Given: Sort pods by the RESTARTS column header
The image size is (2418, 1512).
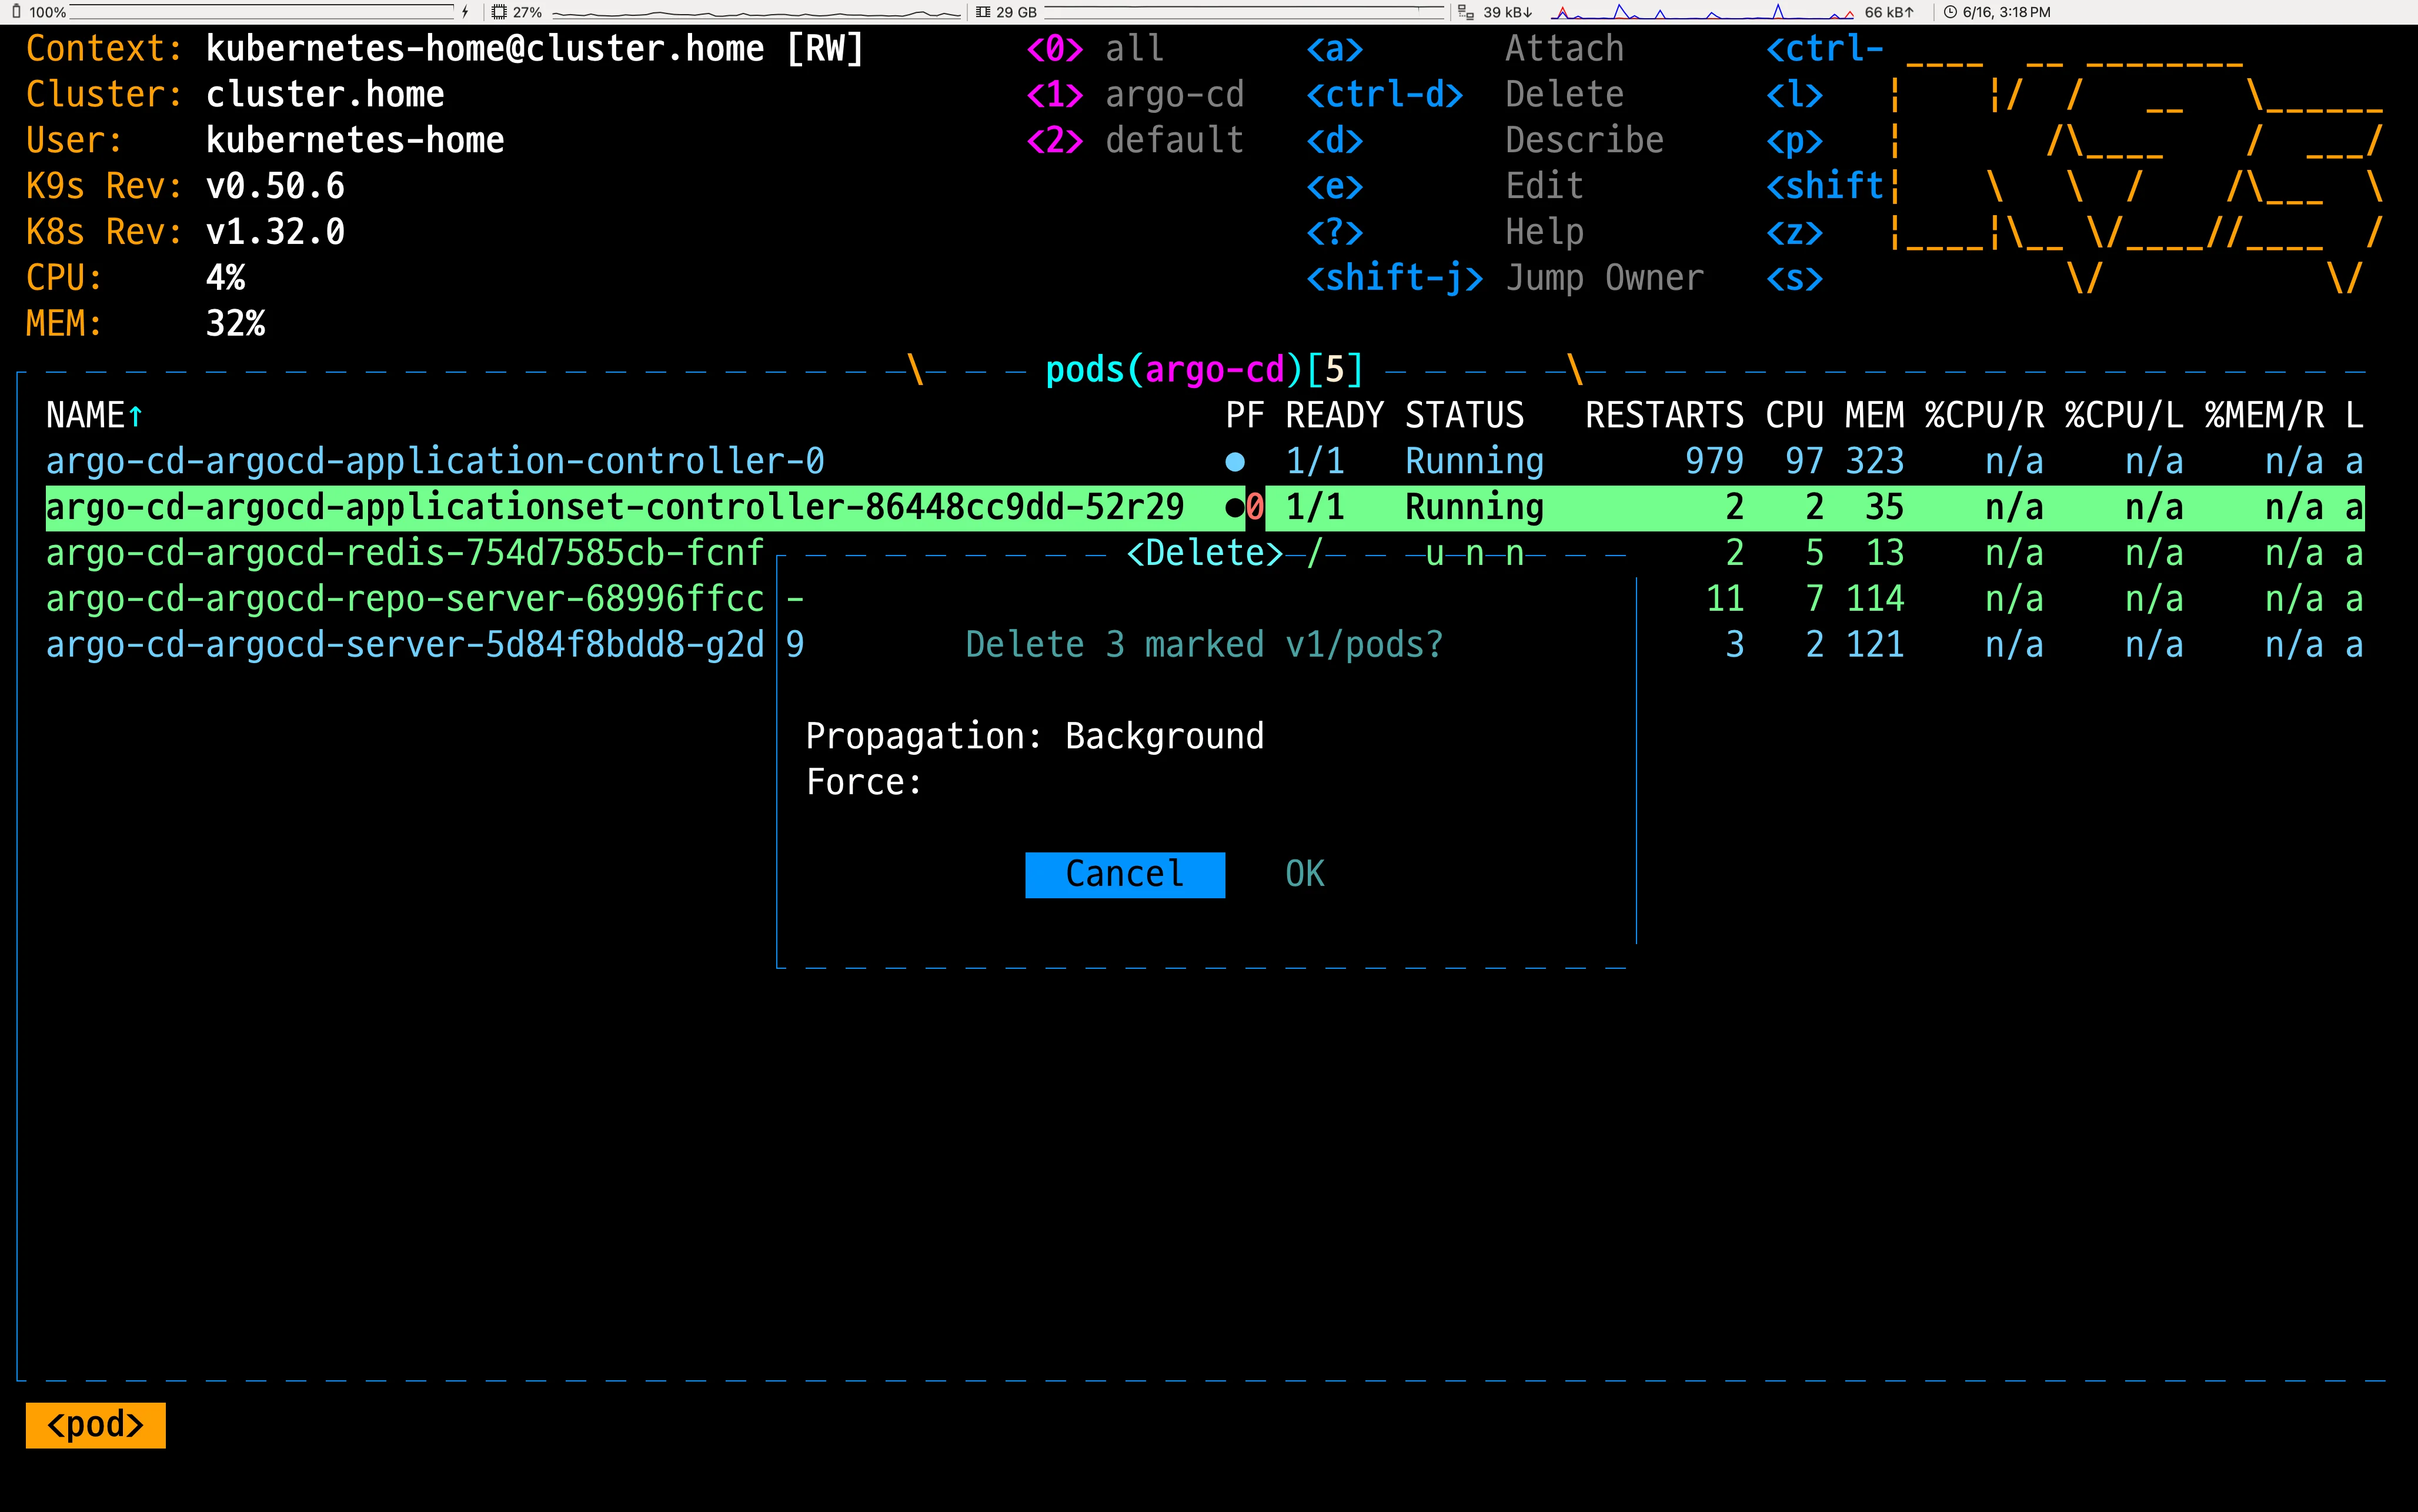Looking at the screenshot, I should [x=1664, y=416].
